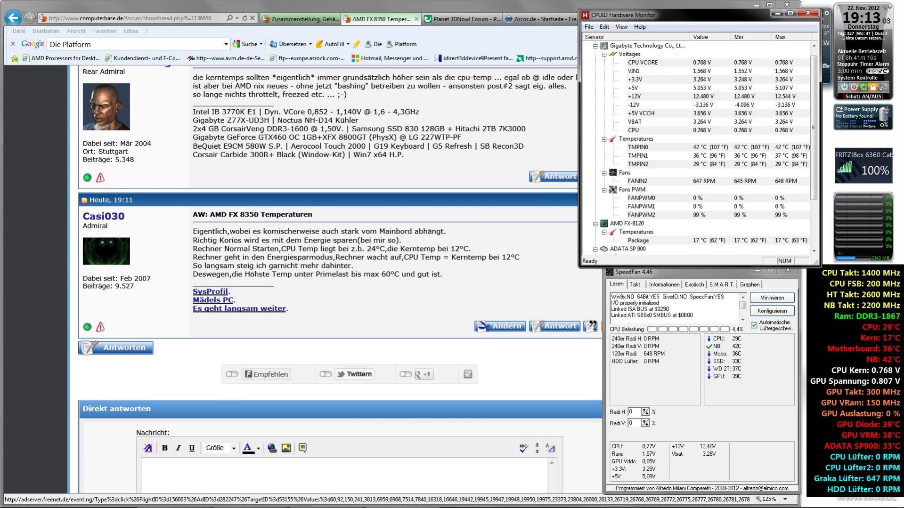
Task: Switch to the Takt tab in SpeedFan
Action: [635, 284]
